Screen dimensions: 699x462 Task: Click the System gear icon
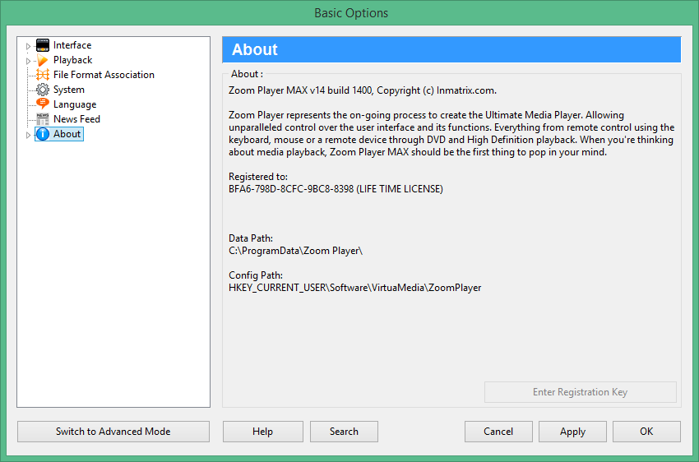43,90
